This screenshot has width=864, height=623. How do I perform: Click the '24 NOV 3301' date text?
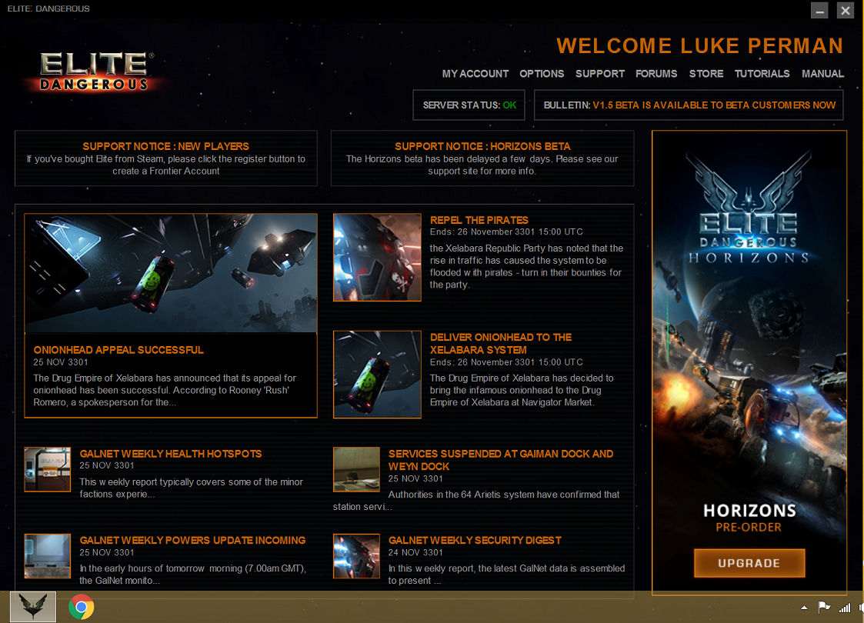click(x=415, y=552)
